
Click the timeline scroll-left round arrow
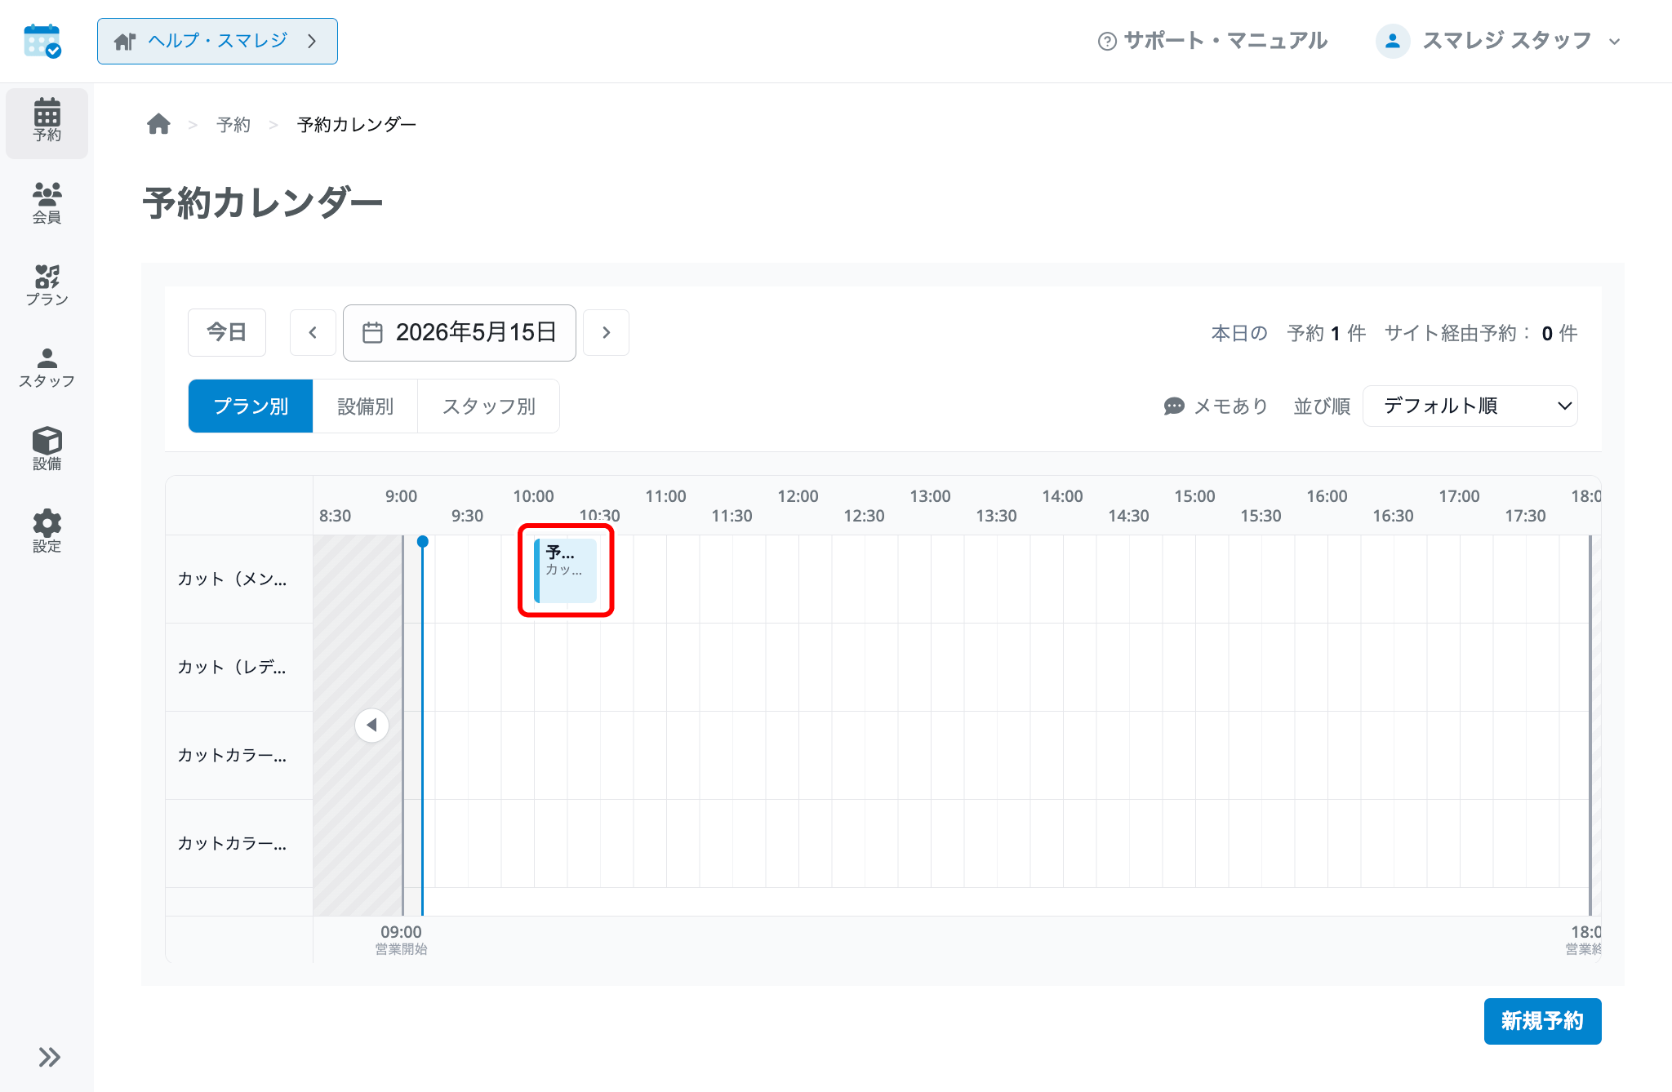click(x=371, y=725)
